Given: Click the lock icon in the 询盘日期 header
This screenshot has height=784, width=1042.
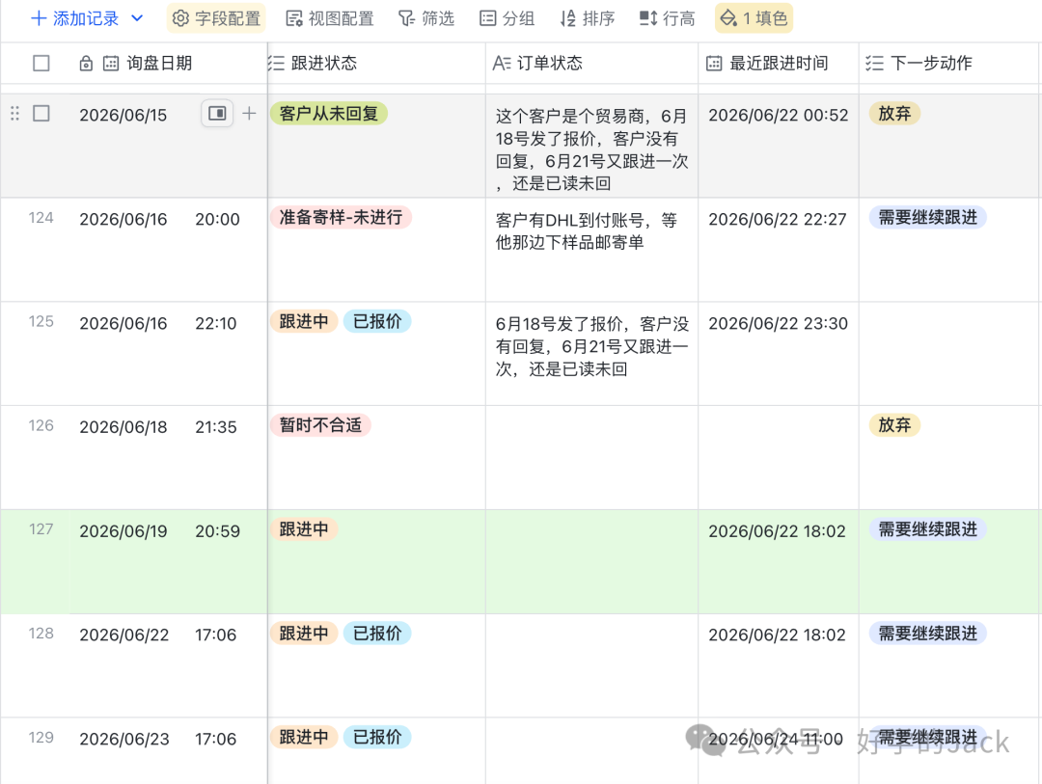Looking at the screenshot, I should [86, 63].
